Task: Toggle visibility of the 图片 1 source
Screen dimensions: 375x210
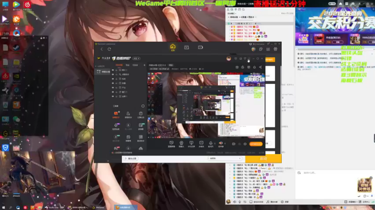Action: 113,70
